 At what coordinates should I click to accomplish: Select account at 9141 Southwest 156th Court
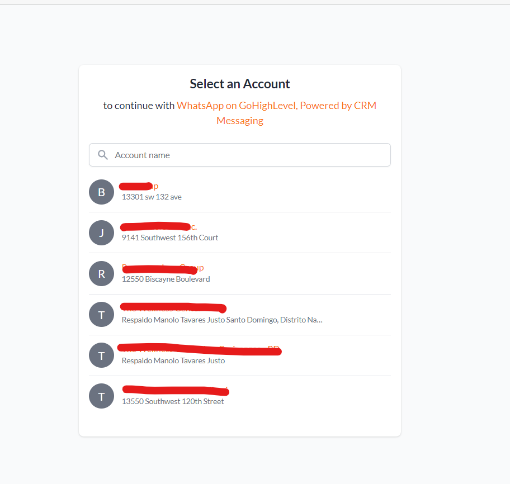(x=240, y=232)
